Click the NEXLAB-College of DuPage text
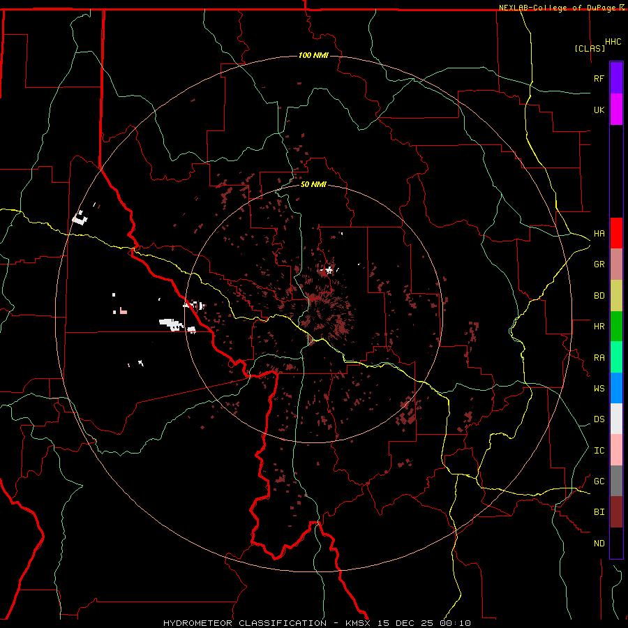Viewport: 628px width, 628px height. [x=557, y=8]
